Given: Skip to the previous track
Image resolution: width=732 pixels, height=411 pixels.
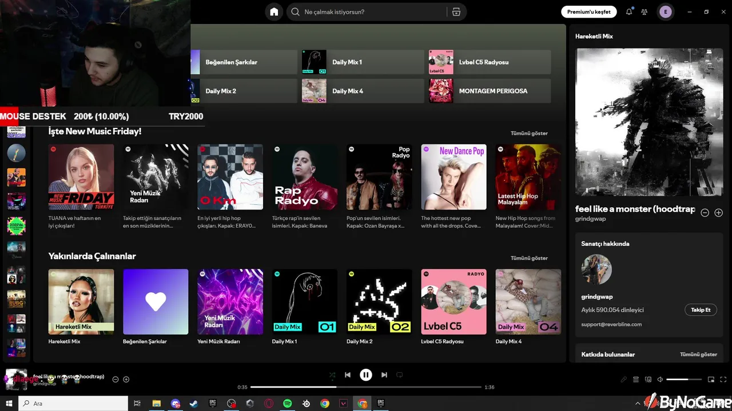Looking at the screenshot, I should (348, 375).
